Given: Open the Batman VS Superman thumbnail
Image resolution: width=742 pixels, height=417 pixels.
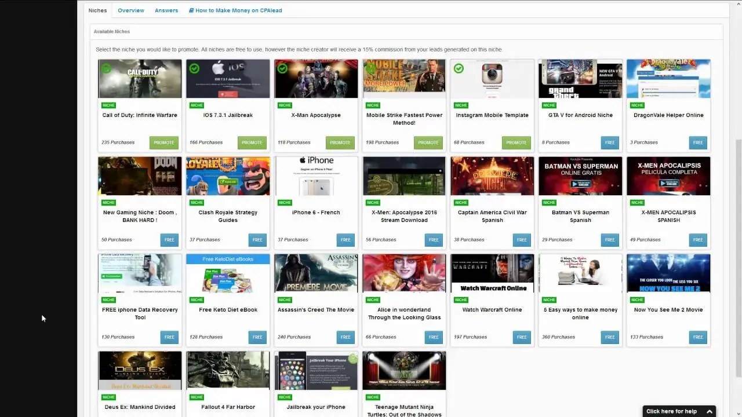Looking at the screenshot, I should [x=580, y=176].
